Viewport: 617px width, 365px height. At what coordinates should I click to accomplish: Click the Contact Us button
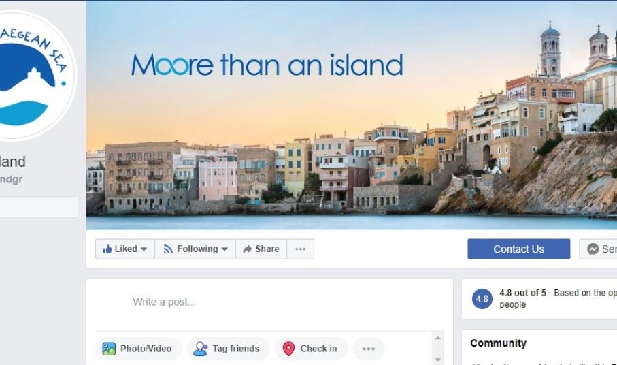(518, 249)
